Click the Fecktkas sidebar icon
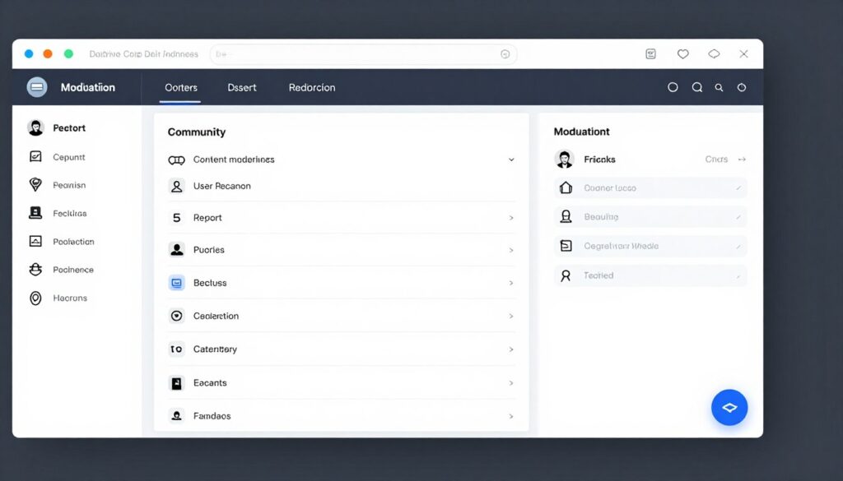The image size is (843, 481). pos(35,213)
